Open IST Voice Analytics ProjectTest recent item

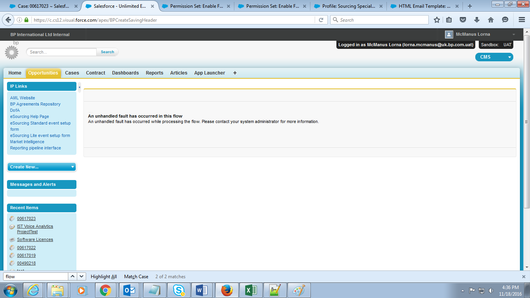pos(35,229)
